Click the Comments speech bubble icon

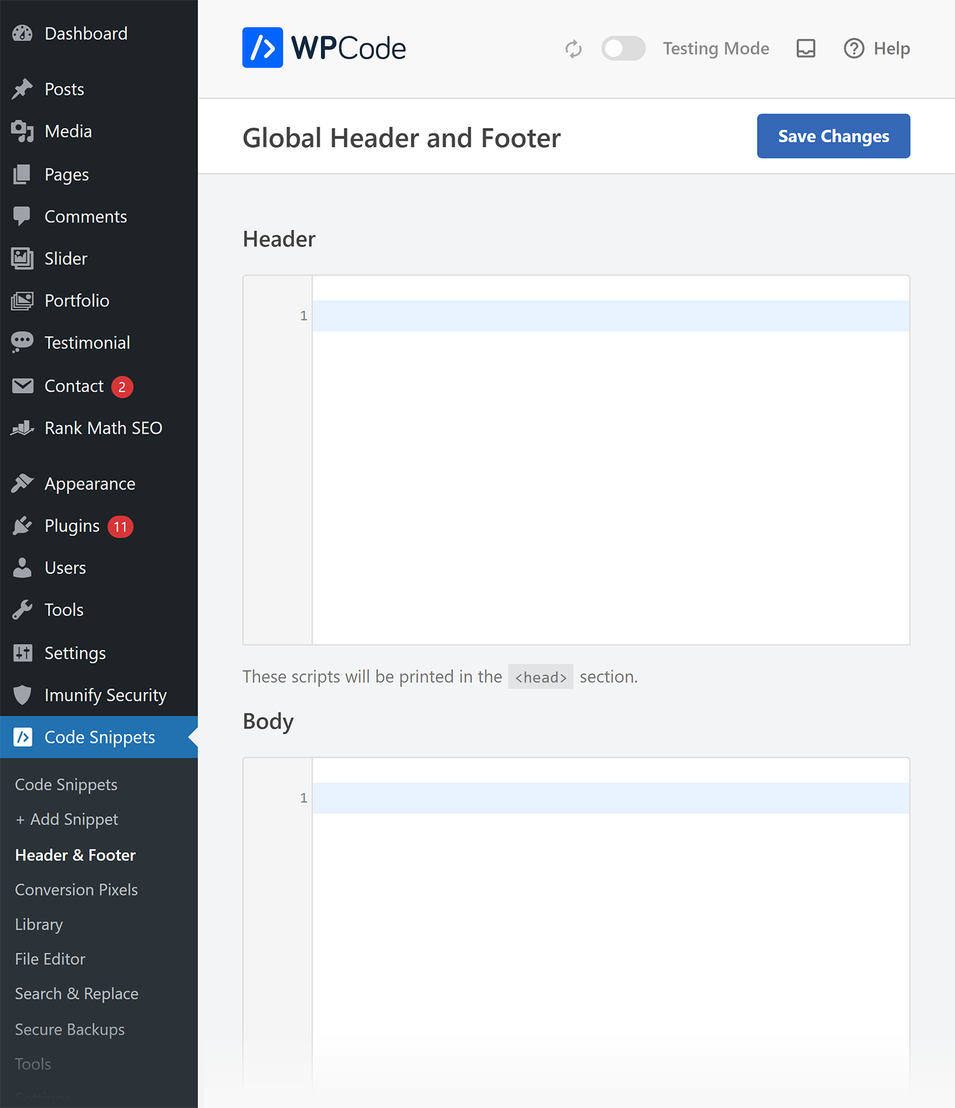(22, 217)
